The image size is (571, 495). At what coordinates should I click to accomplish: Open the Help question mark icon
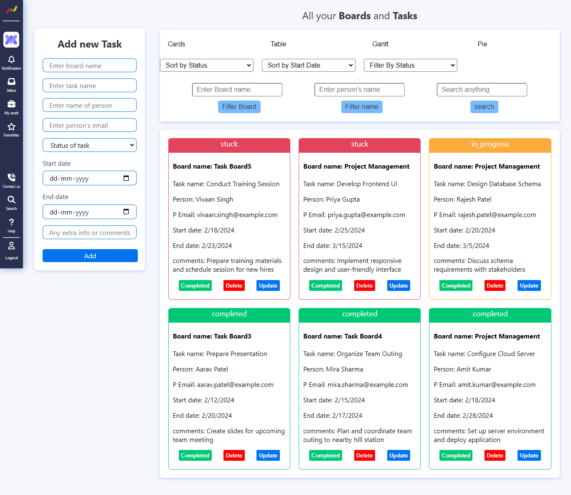11,222
